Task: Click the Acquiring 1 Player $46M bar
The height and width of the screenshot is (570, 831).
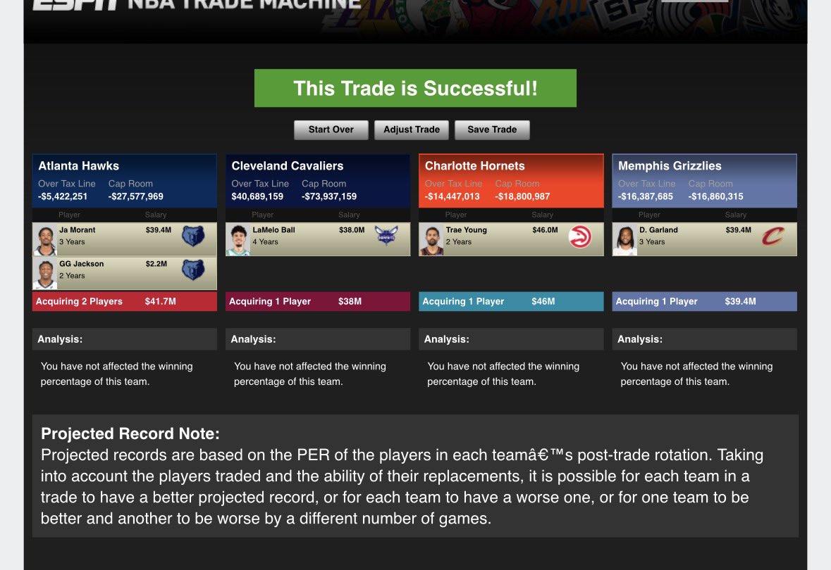Action: (512, 302)
